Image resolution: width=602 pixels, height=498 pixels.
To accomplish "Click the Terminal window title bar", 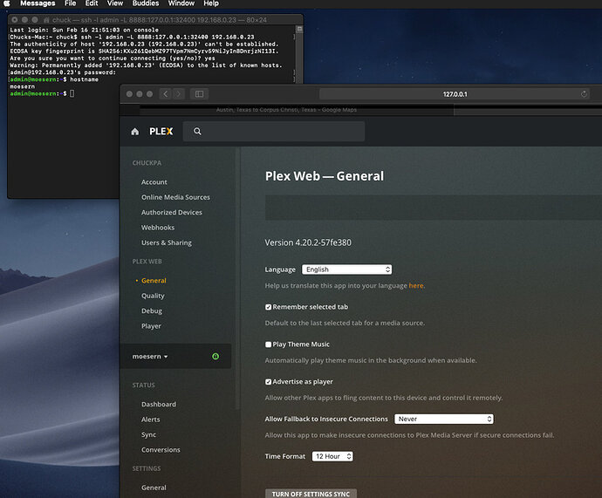I will coord(155,19).
